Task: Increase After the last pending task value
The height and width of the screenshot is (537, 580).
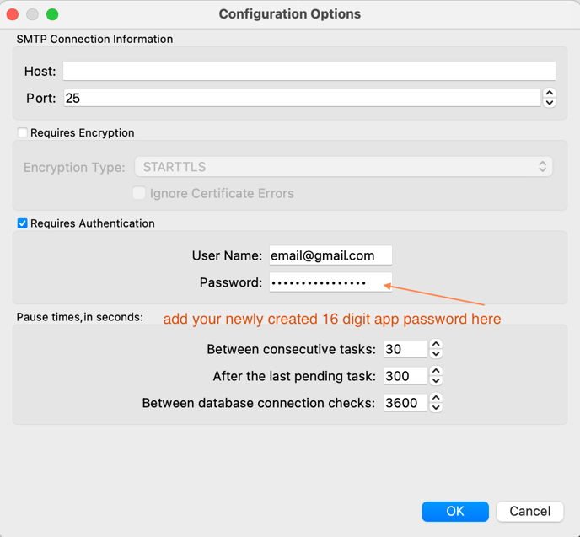Action: pos(436,372)
